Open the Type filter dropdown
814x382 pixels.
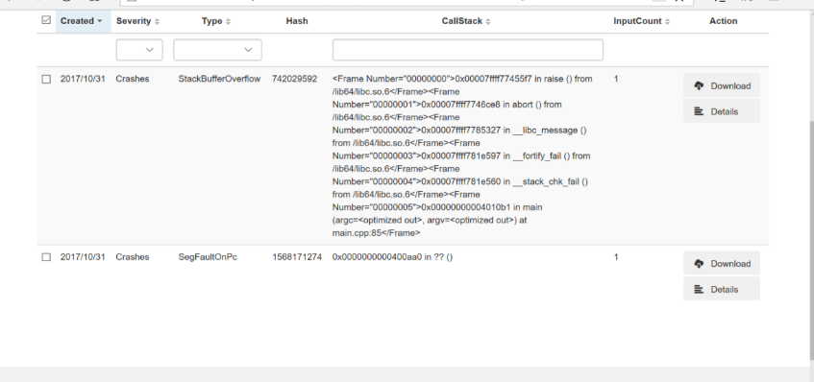pyautogui.click(x=217, y=50)
